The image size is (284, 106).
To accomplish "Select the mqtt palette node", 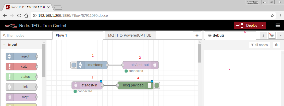I will tap(21, 97).
